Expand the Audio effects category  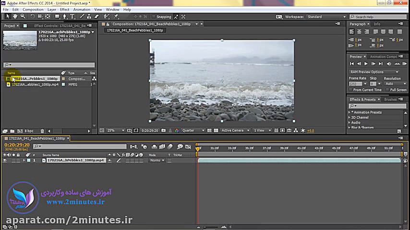coord(350,123)
